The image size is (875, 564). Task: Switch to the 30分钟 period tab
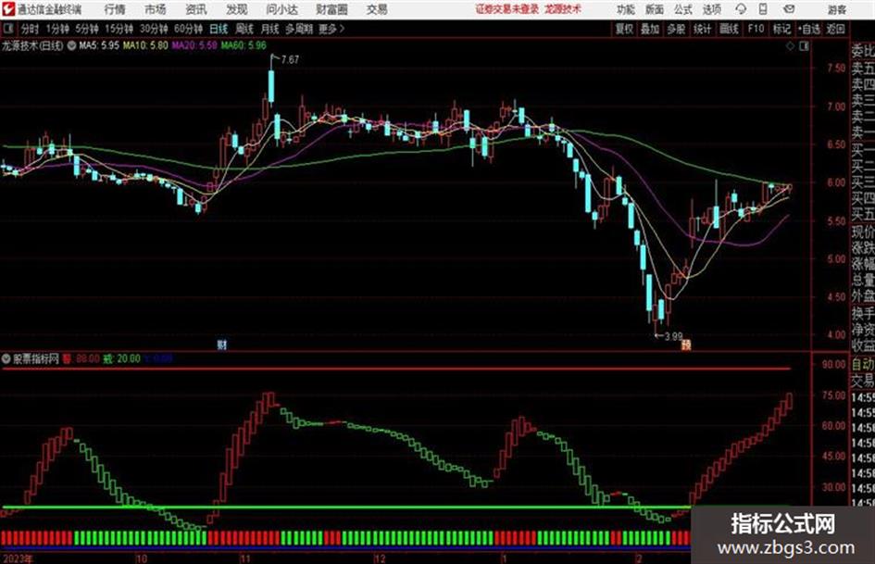(x=154, y=29)
